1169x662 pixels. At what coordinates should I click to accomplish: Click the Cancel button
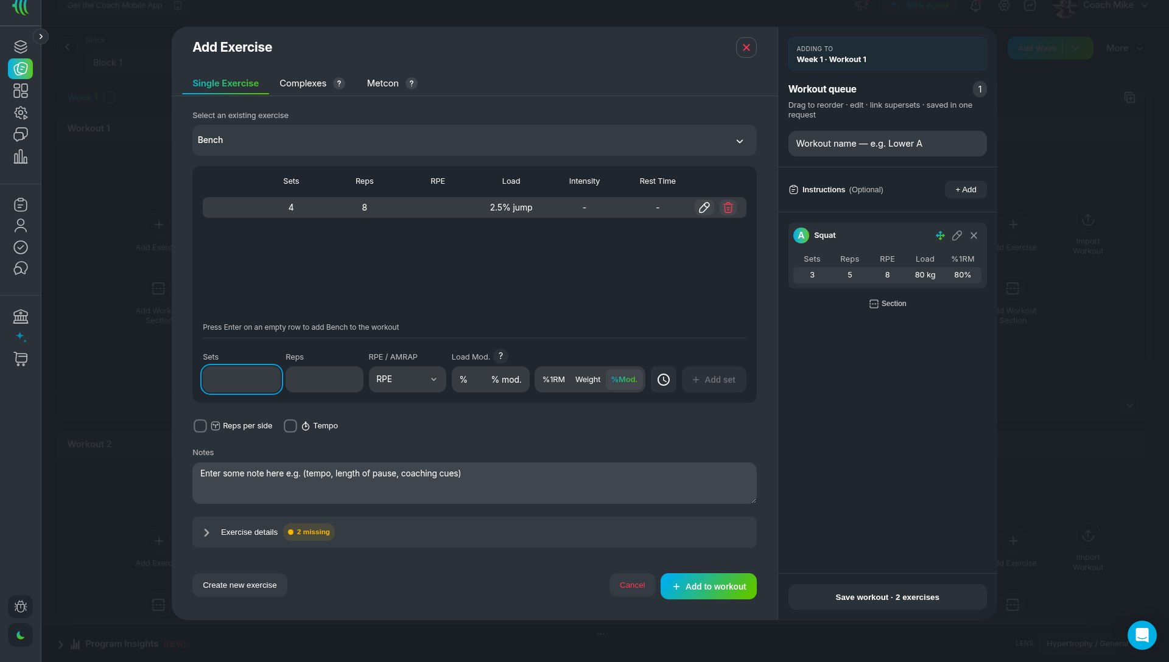point(632,585)
